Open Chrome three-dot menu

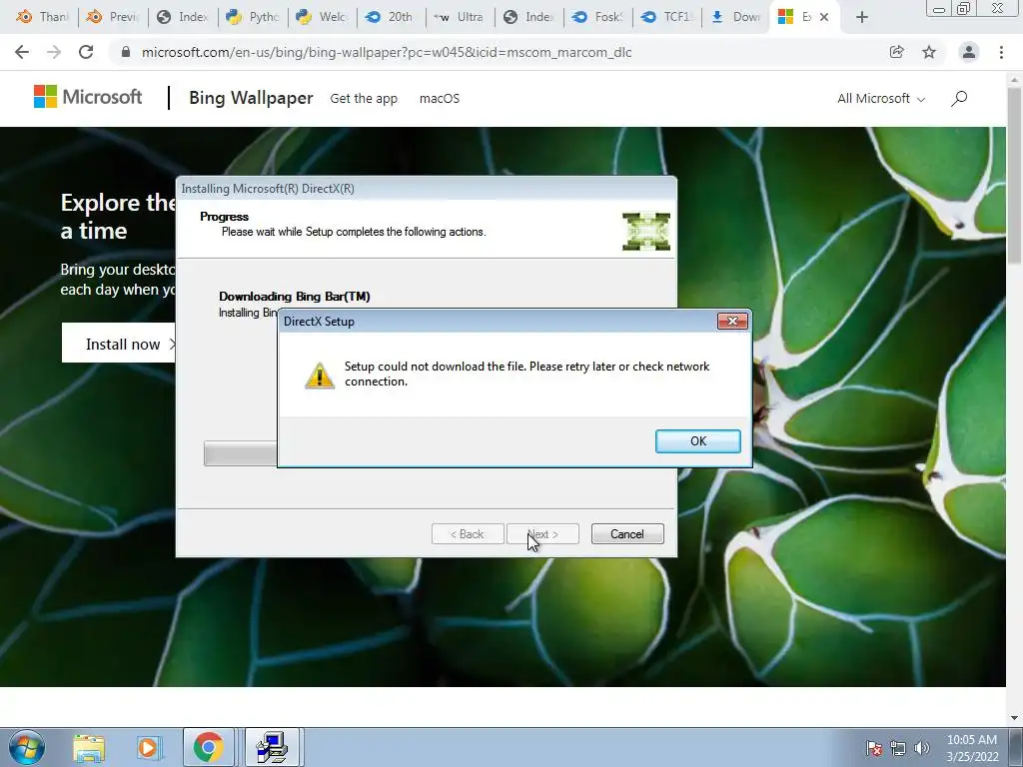coord(1001,52)
